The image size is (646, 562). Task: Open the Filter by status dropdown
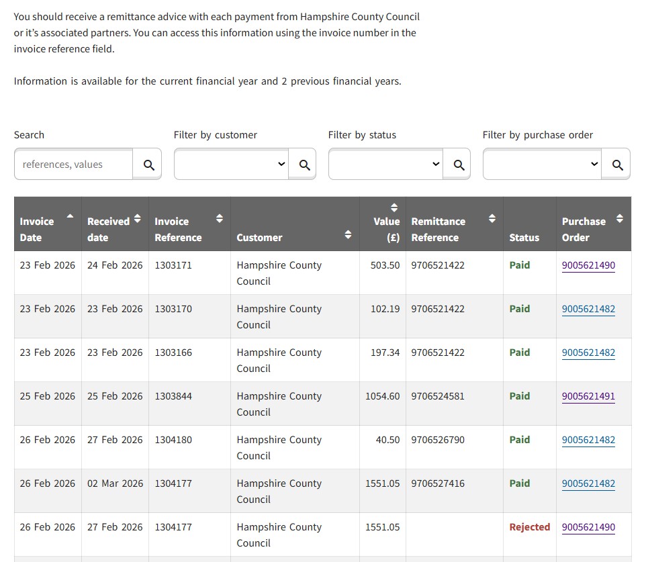[385, 164]
